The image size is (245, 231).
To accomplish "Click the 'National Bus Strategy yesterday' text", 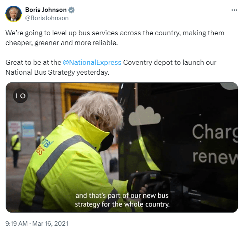I will (57, 72).
